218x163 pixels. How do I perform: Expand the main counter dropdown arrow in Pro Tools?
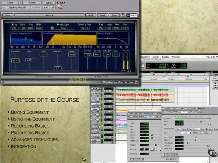168,64
